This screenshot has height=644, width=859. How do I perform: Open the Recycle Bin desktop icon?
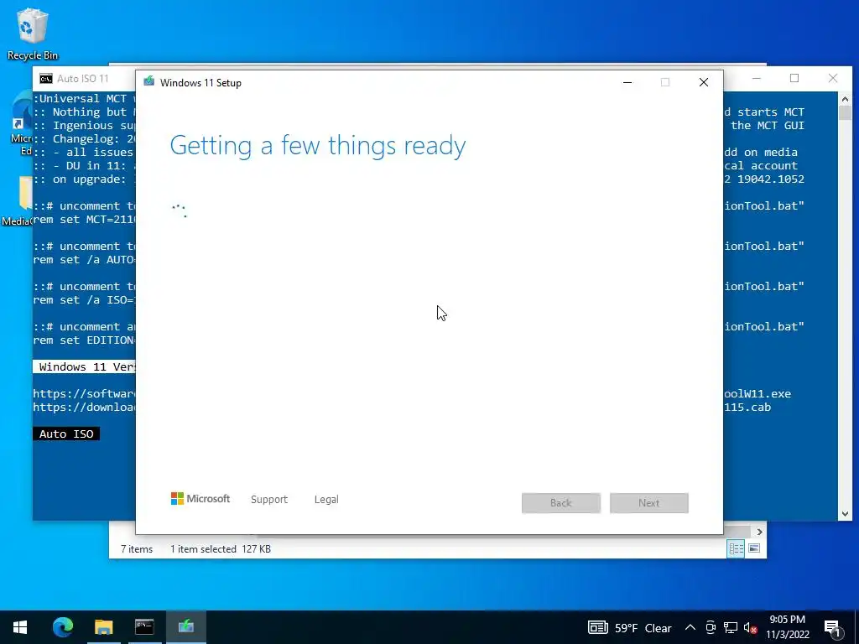(x=32, y=34)
